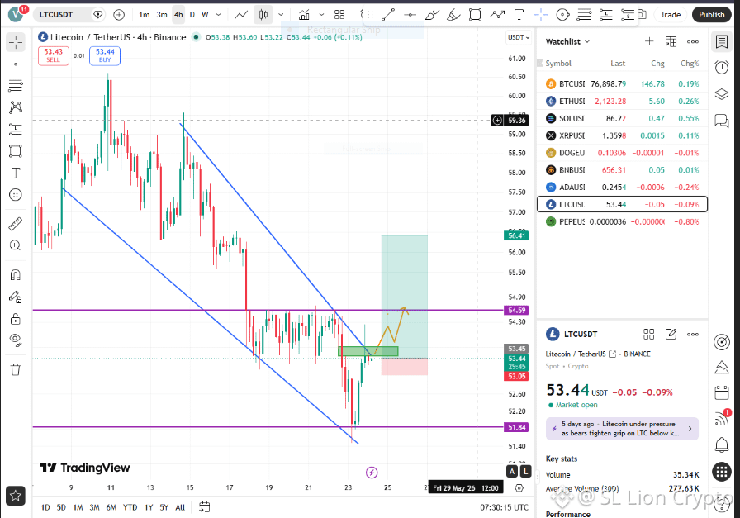Click the SELL 53.43 button
Viewport: 740px width, 518px height.
[54, 55]
